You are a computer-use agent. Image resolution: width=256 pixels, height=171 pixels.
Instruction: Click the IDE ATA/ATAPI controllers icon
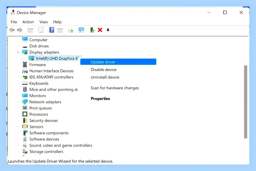[25, 77]
